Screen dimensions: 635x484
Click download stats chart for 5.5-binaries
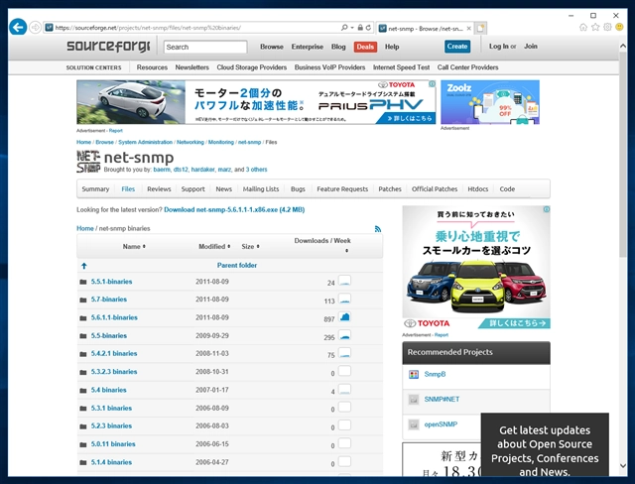coord(344,335)
